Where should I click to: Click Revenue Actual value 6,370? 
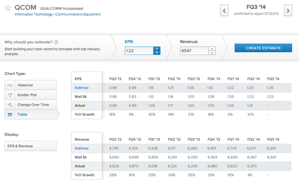pyautogui.click(x=252, y=166)
